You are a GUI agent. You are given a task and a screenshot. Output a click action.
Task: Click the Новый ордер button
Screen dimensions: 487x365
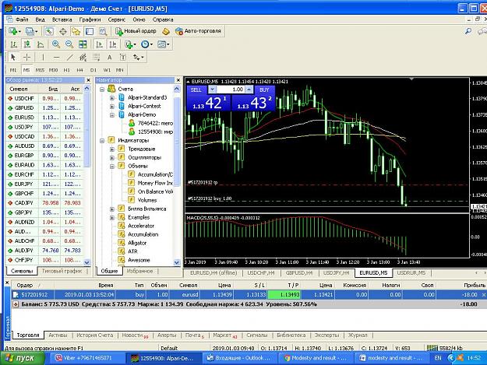[136, 31]
